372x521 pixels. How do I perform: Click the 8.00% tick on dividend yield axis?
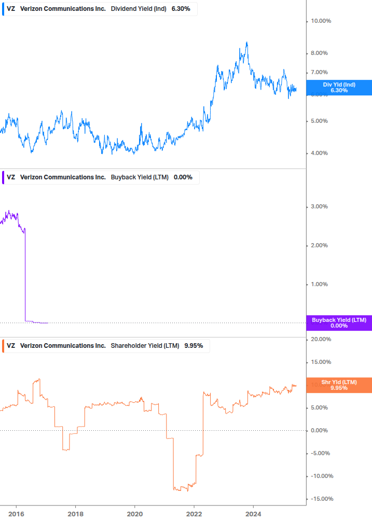coord(319,53)
